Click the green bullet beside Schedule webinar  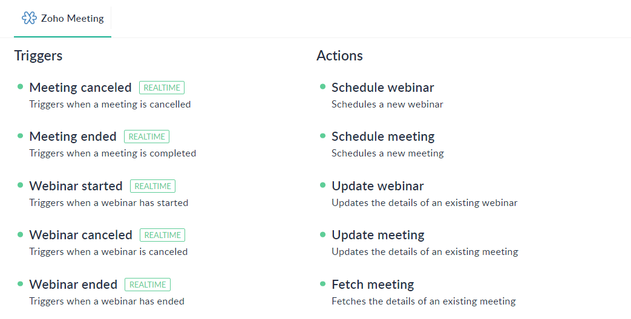point(322,86)
